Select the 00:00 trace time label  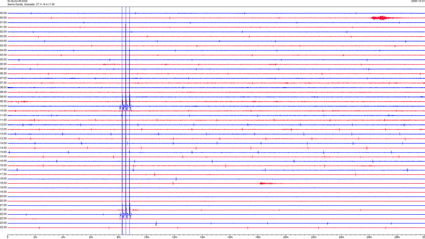point(3,13)
